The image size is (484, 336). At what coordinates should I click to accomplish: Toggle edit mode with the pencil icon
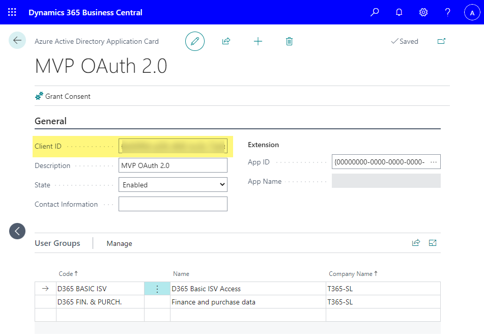[x=195, y=41]
